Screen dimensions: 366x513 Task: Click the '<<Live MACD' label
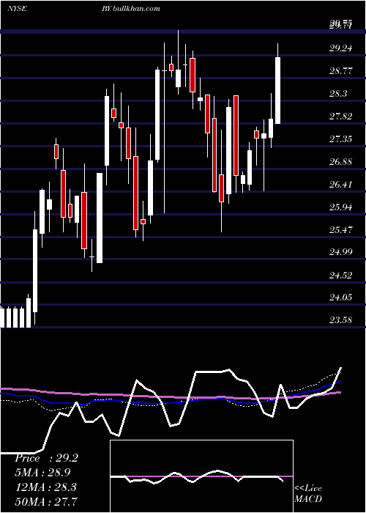(x=308, y=493)
